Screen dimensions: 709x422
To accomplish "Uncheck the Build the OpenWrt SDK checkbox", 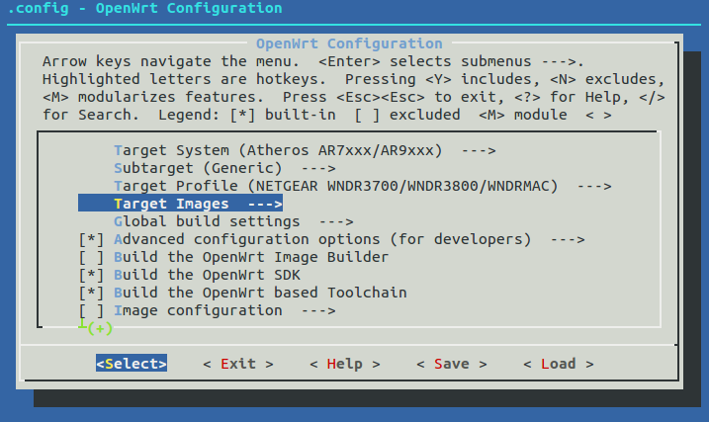I will coord(91,276).
